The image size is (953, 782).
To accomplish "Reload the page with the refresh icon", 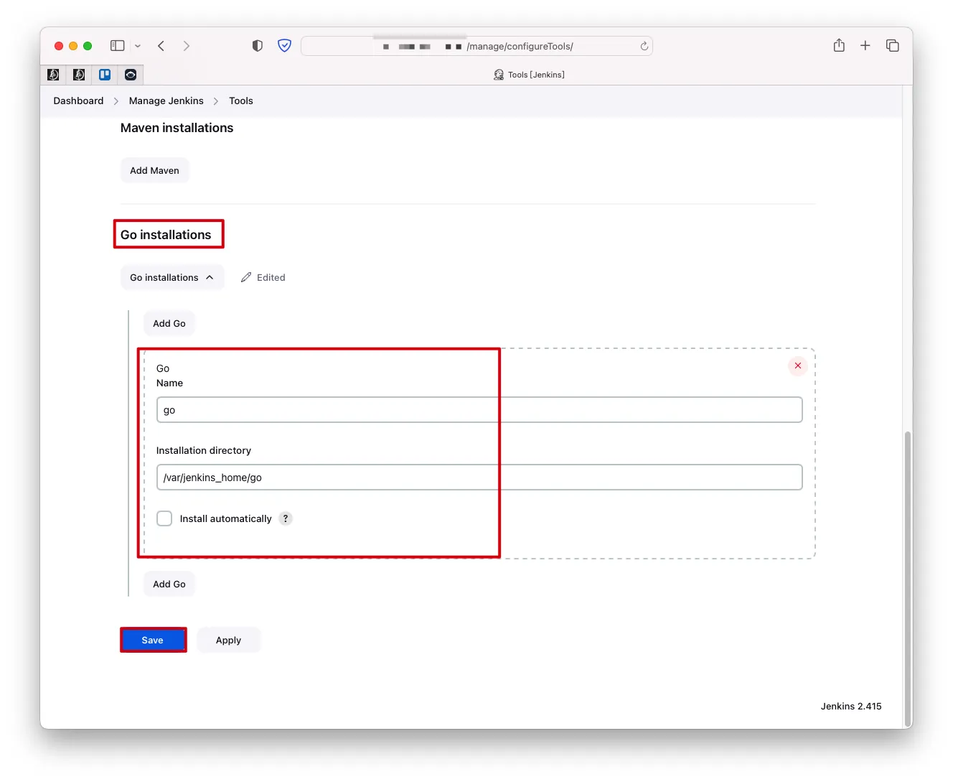I will click(644, 46).
